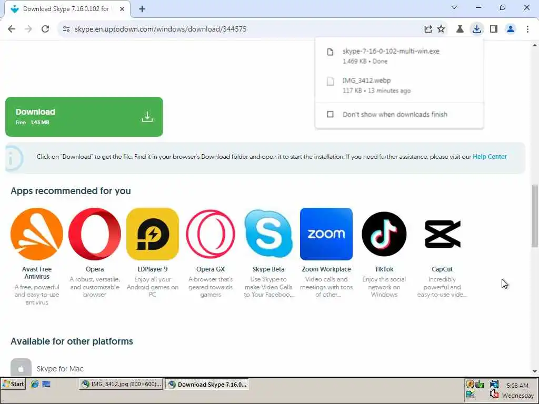Go back to the previous page
Viewport: 539px width, 404px height.
tap(12, 29)
